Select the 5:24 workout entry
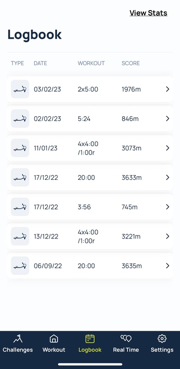The image size is (180, 369). click(x=90, y=119)
